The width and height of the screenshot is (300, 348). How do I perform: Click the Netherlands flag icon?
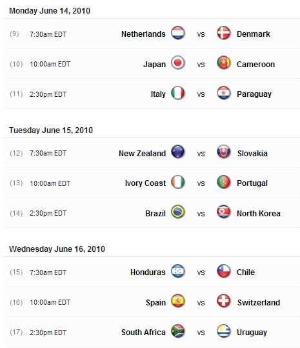178,33
